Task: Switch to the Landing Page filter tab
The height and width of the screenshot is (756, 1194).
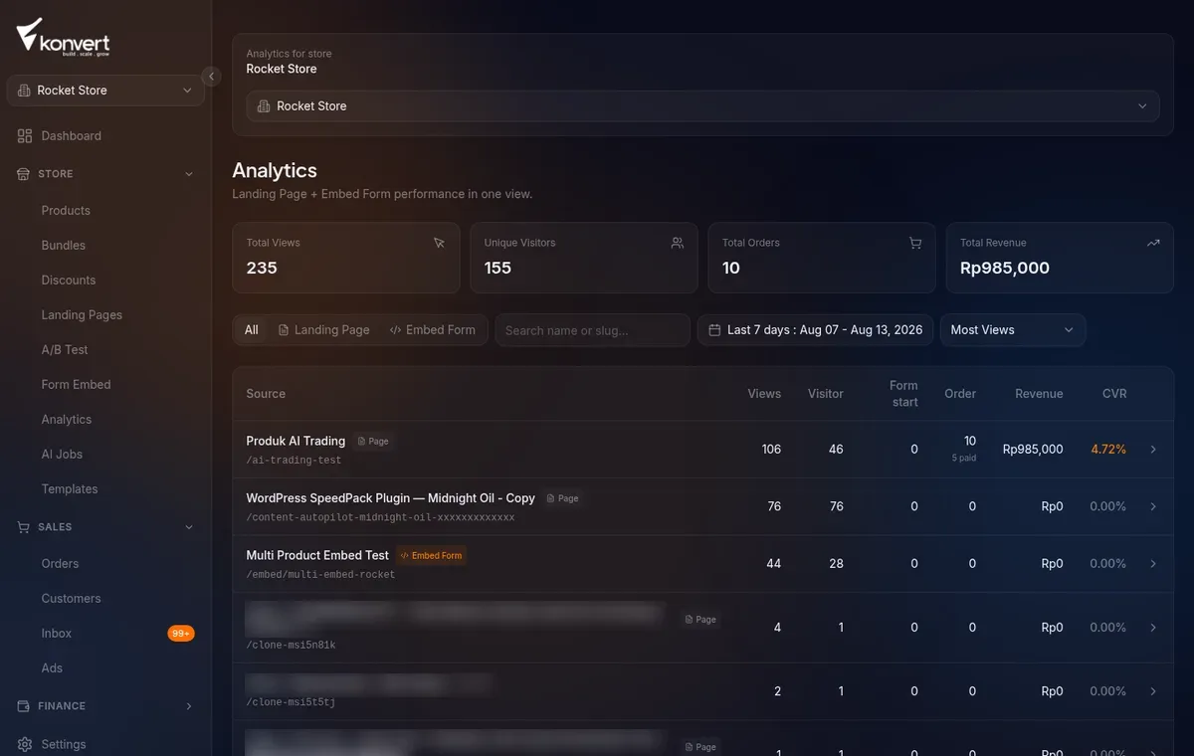Action: (323, 330)
